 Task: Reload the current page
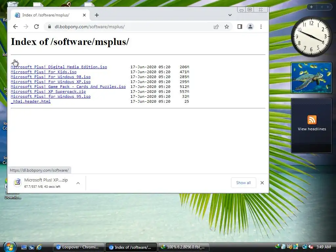(x=36, y=27)
